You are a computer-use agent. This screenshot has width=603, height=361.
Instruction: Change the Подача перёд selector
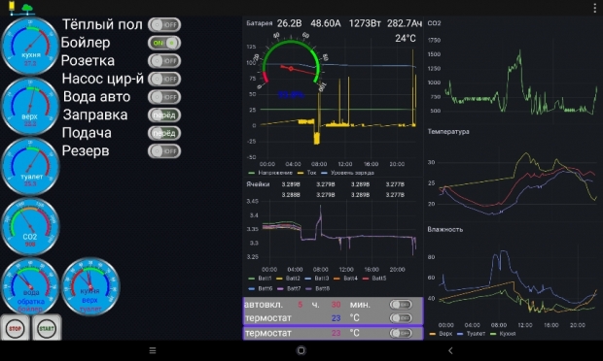pos(164,133)
